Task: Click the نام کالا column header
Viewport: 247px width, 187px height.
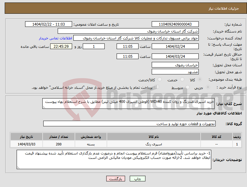Action: [154, 137]
